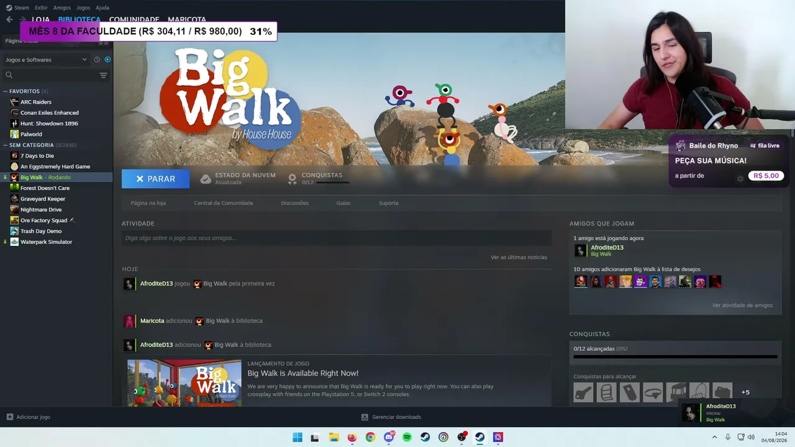Click the Trash Day Demo icon

pyautogui.click(x=14, y=231)
